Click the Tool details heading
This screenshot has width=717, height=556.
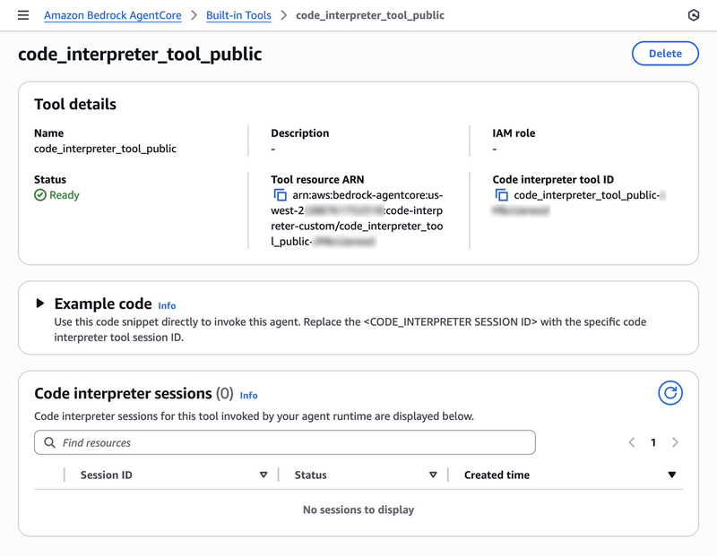75,104
